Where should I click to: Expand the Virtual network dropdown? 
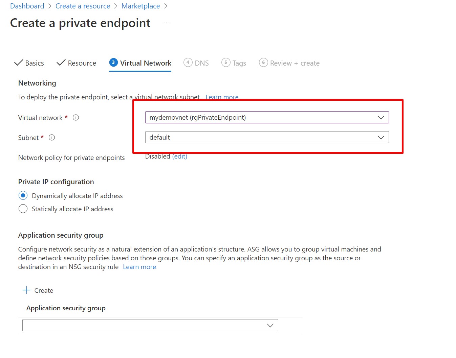381,118
